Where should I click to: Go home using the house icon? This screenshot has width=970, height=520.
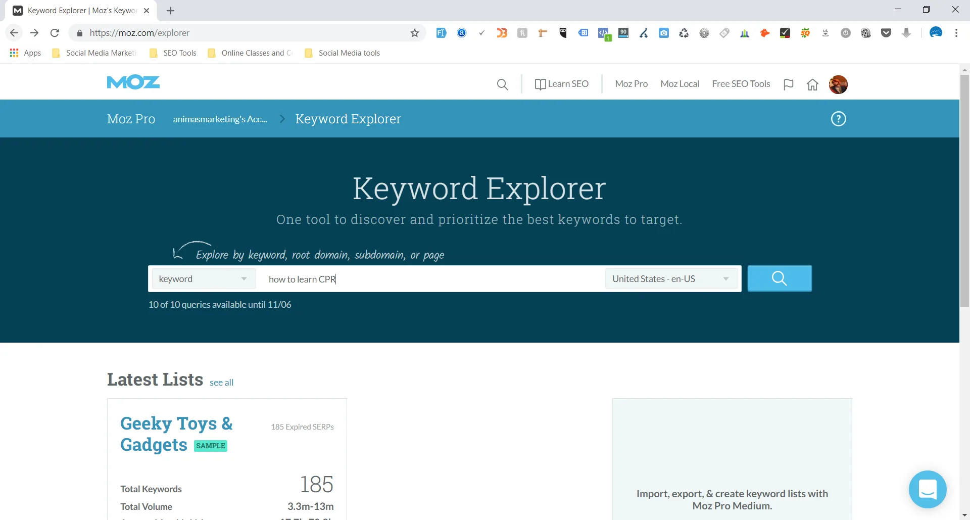click(x=812, y=84)
